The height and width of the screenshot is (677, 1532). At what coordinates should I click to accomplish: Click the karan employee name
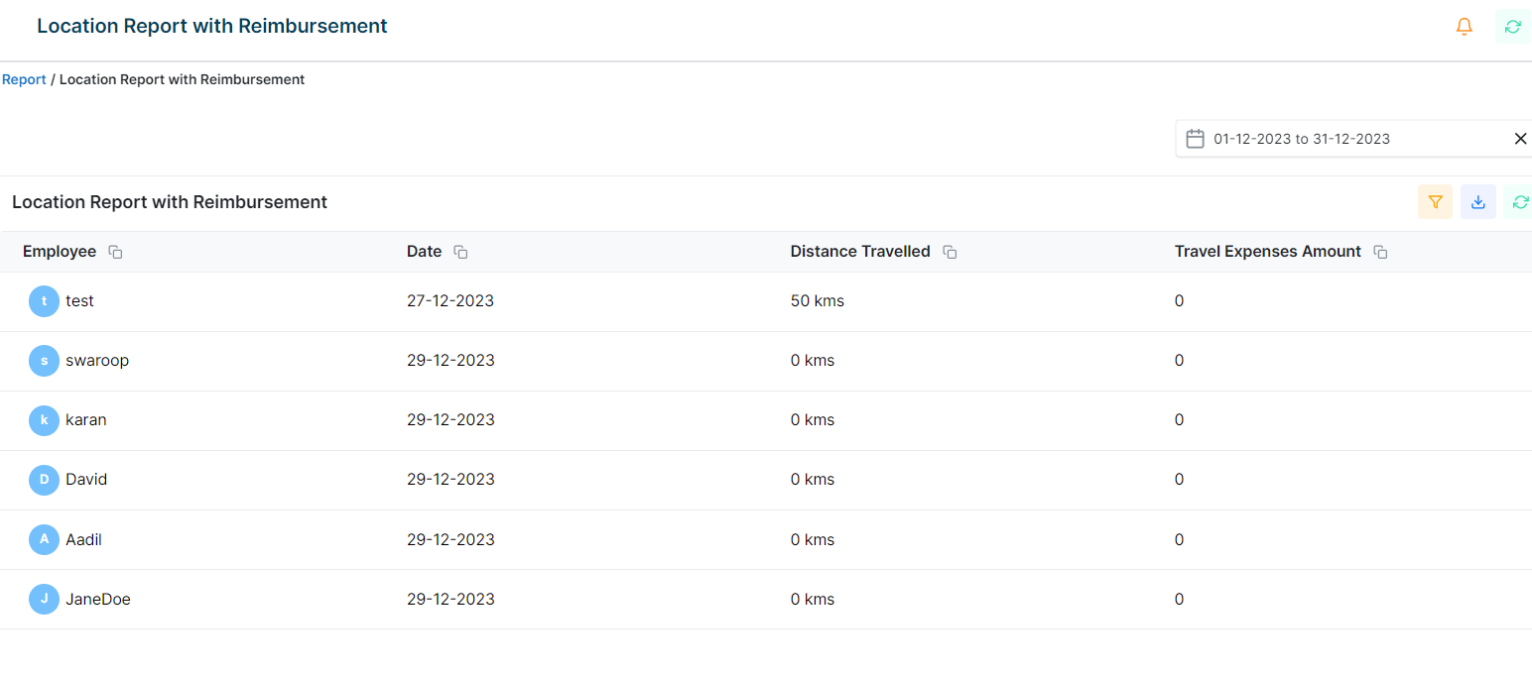tap(86, 420)
